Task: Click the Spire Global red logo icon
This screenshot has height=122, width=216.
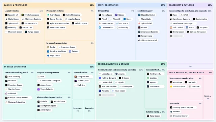Action: tap(139, 23)
